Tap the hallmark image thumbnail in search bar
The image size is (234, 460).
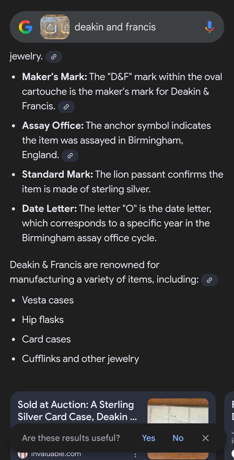(55, 27)
